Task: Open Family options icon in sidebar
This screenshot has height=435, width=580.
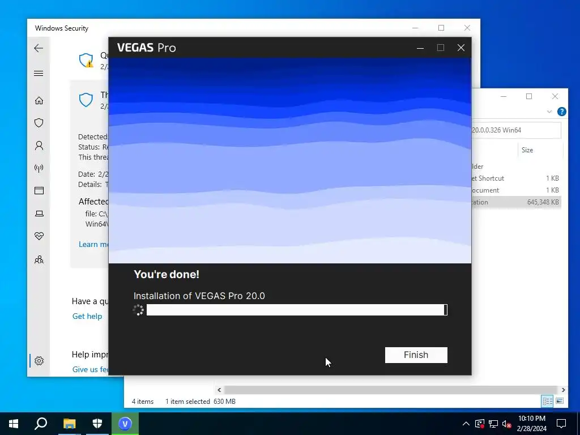Action: pyautogui.click(x=39, y=259)
